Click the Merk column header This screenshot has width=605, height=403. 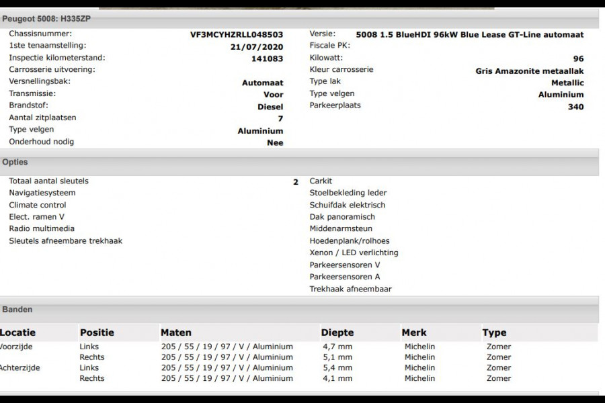pyautogui.click(x=414, y=332)
